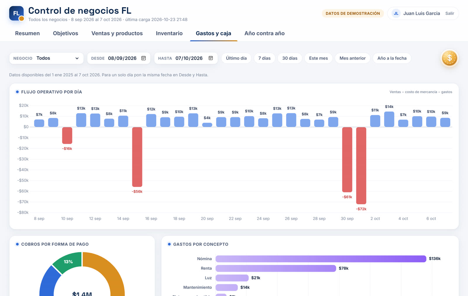This screenshot has width=468, height=296.
Task: Click the -$56k red bar
Action: pos(137,157)
